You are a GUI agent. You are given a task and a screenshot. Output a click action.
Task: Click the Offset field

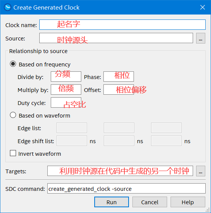pyautogui.click(x=119, y=90)
